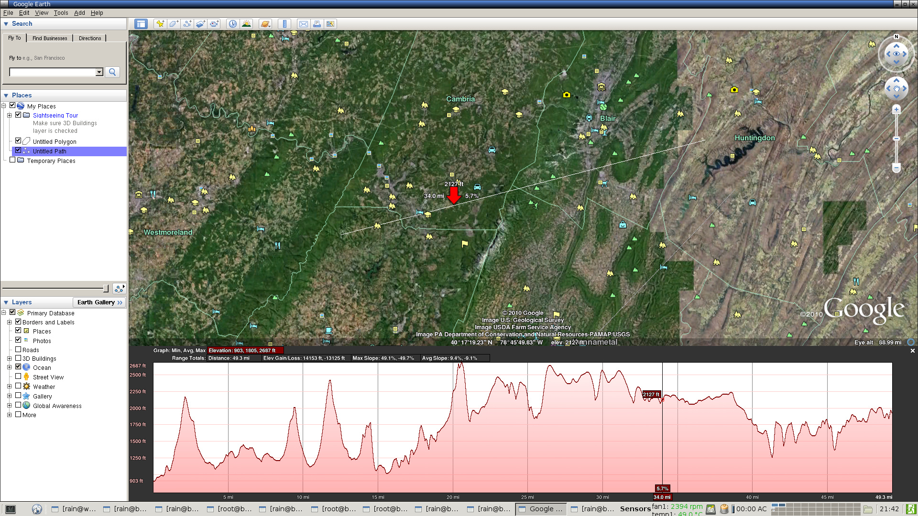Click the search magnifier button
This screenshot has height=516, width=918.
[112, 72]
